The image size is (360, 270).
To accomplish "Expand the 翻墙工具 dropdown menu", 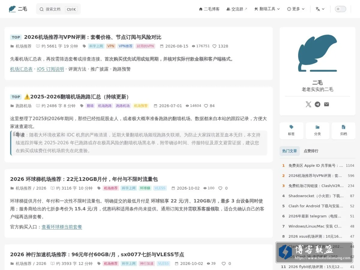I will (267, 9).
